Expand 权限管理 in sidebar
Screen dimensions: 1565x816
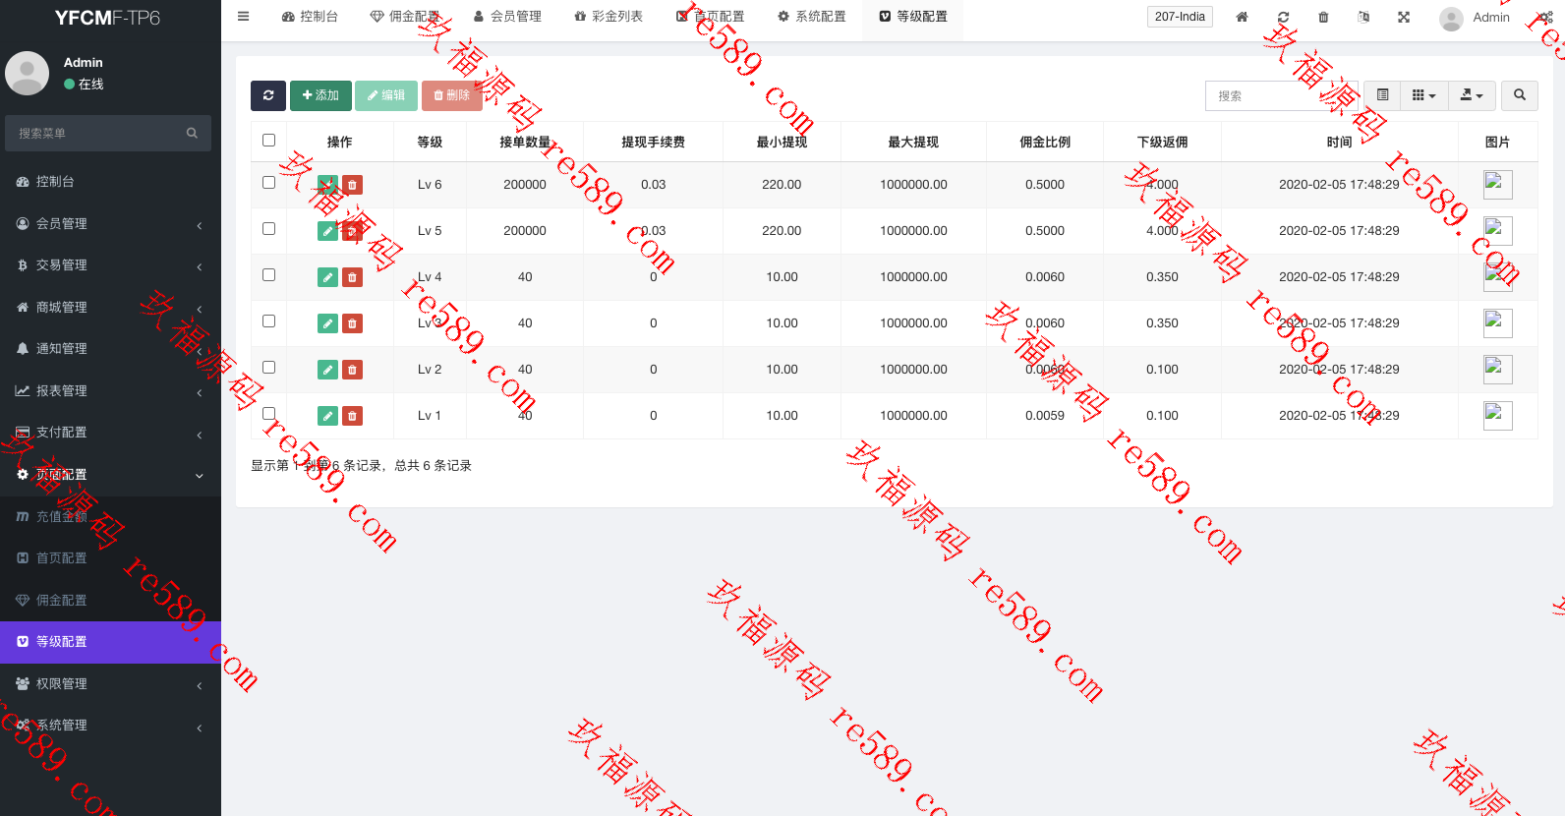click(x=110, y=684)
